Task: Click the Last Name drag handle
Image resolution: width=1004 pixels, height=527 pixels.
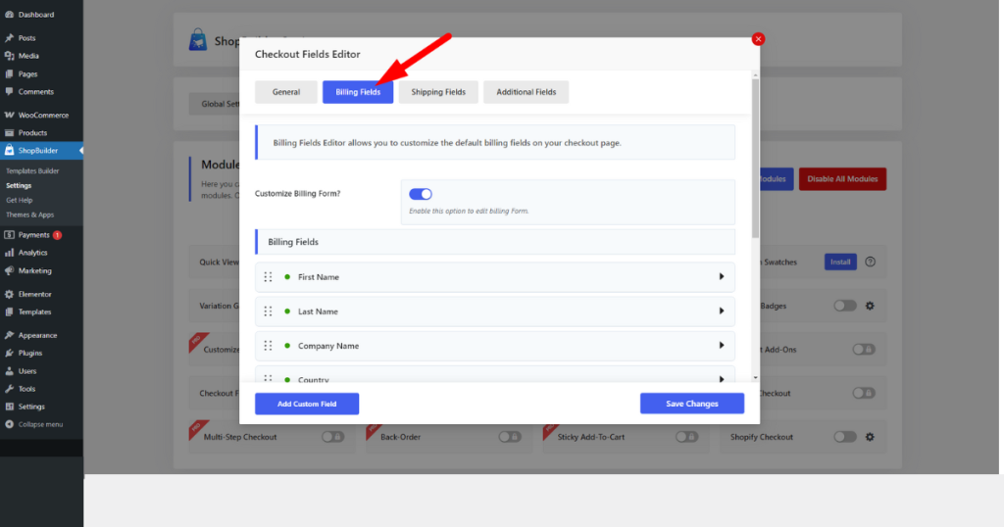Action: click(269, 311)
